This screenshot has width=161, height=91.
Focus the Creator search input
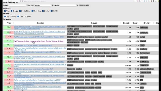pos(68,5)
